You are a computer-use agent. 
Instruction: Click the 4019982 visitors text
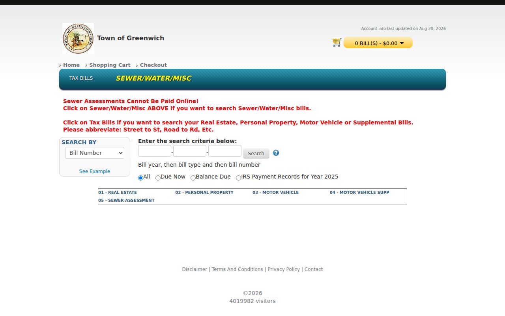coord(252,301)
